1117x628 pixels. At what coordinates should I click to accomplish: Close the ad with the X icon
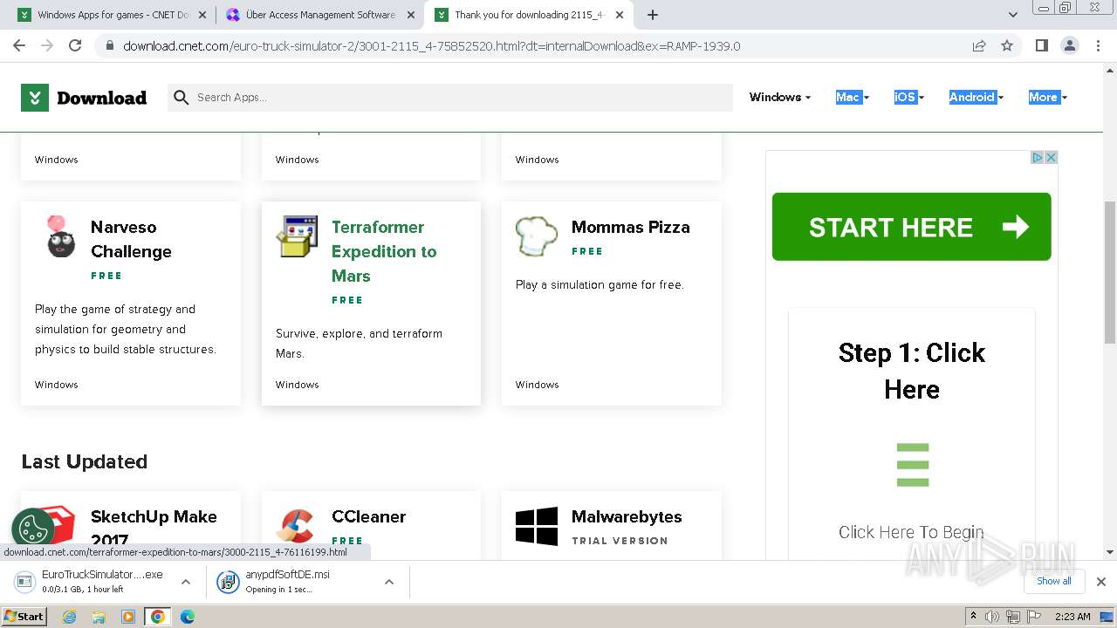click(x=1052, y=158)
